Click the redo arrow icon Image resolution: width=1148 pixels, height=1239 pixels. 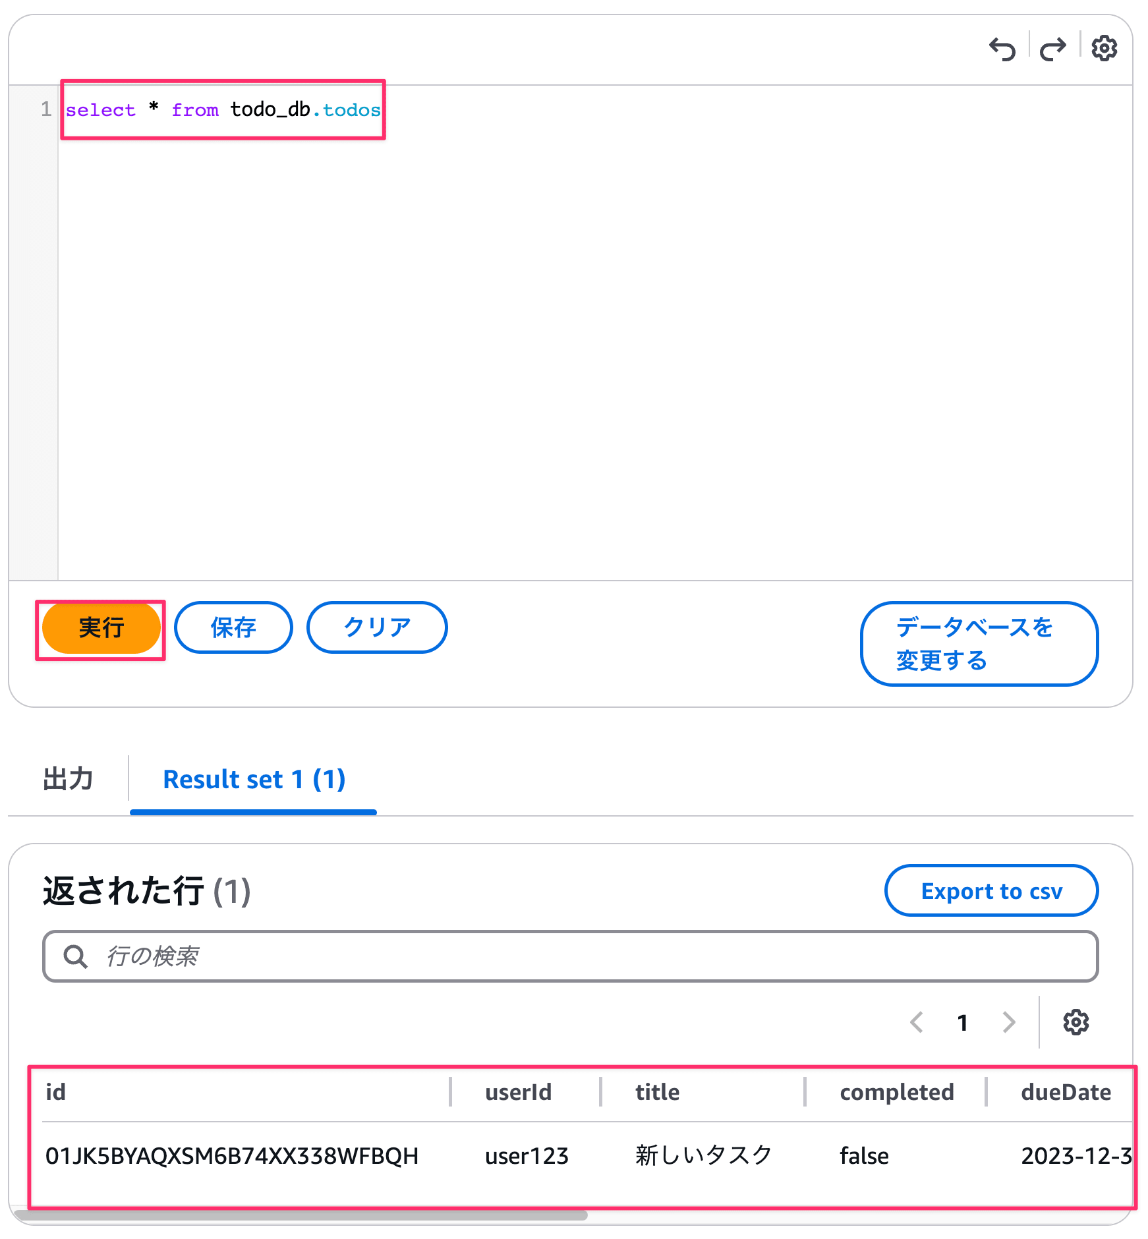pyautogui.click(x=1053, y=49)
